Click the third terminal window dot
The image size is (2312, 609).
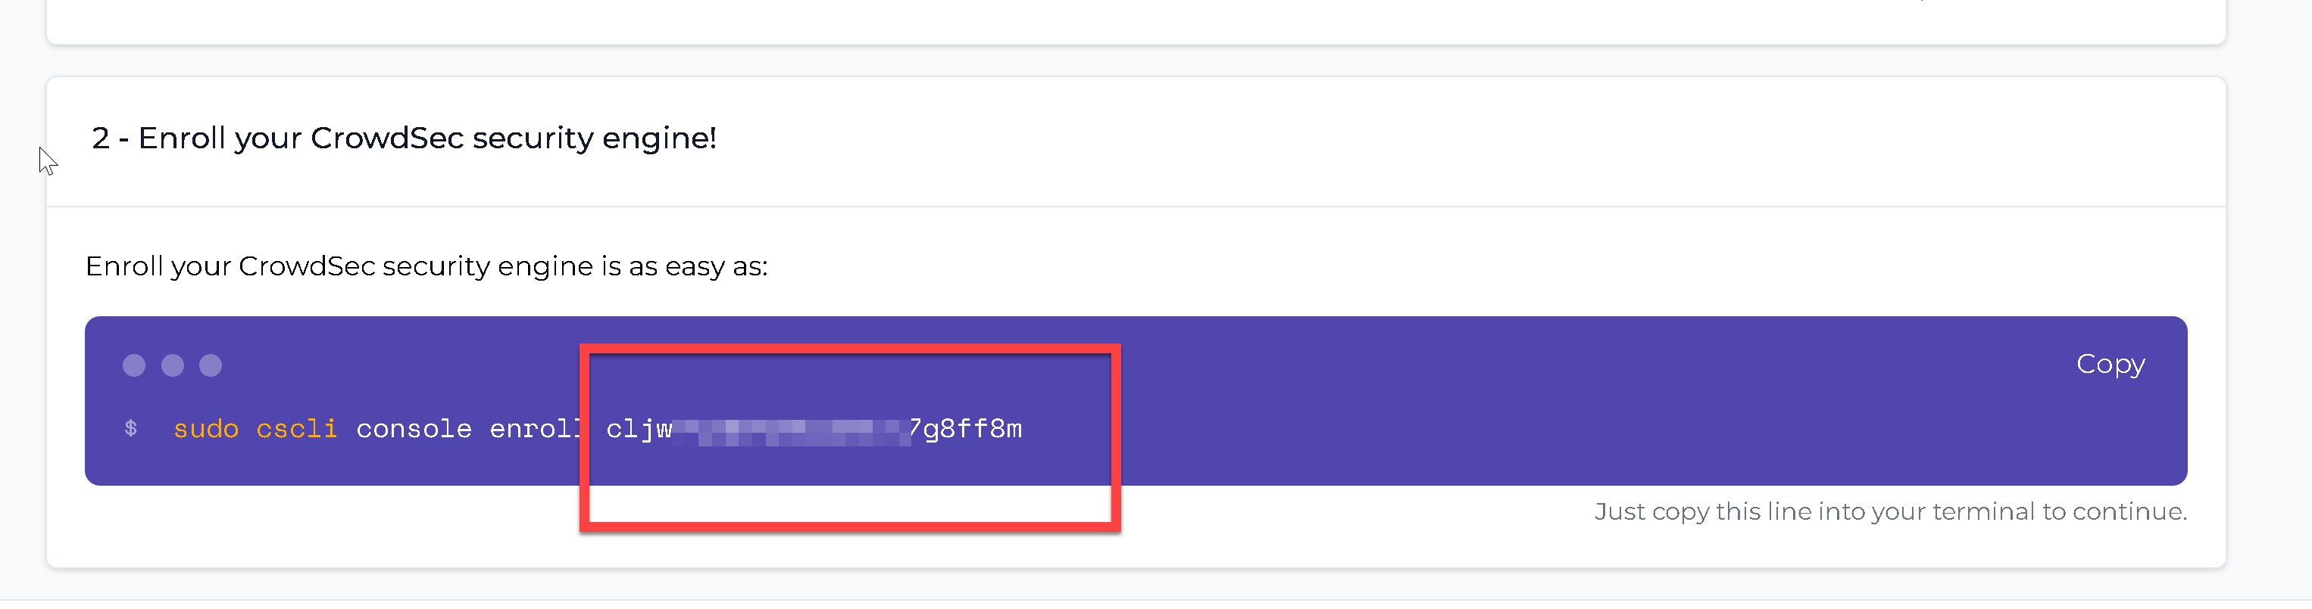coord(211,366)
